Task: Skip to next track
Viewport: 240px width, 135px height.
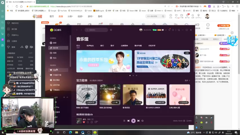Action: point(138,121)
